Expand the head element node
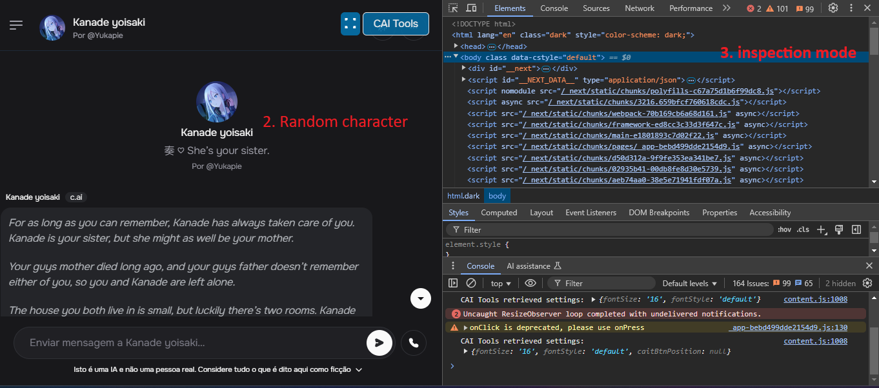This screenshot has width=879, height=388. [x=456, y=46]
